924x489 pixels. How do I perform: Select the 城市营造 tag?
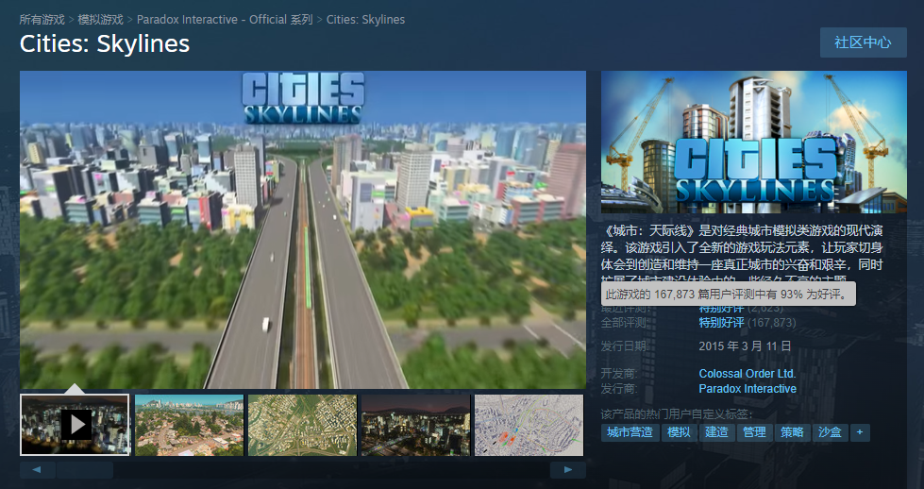click(630, 432)
